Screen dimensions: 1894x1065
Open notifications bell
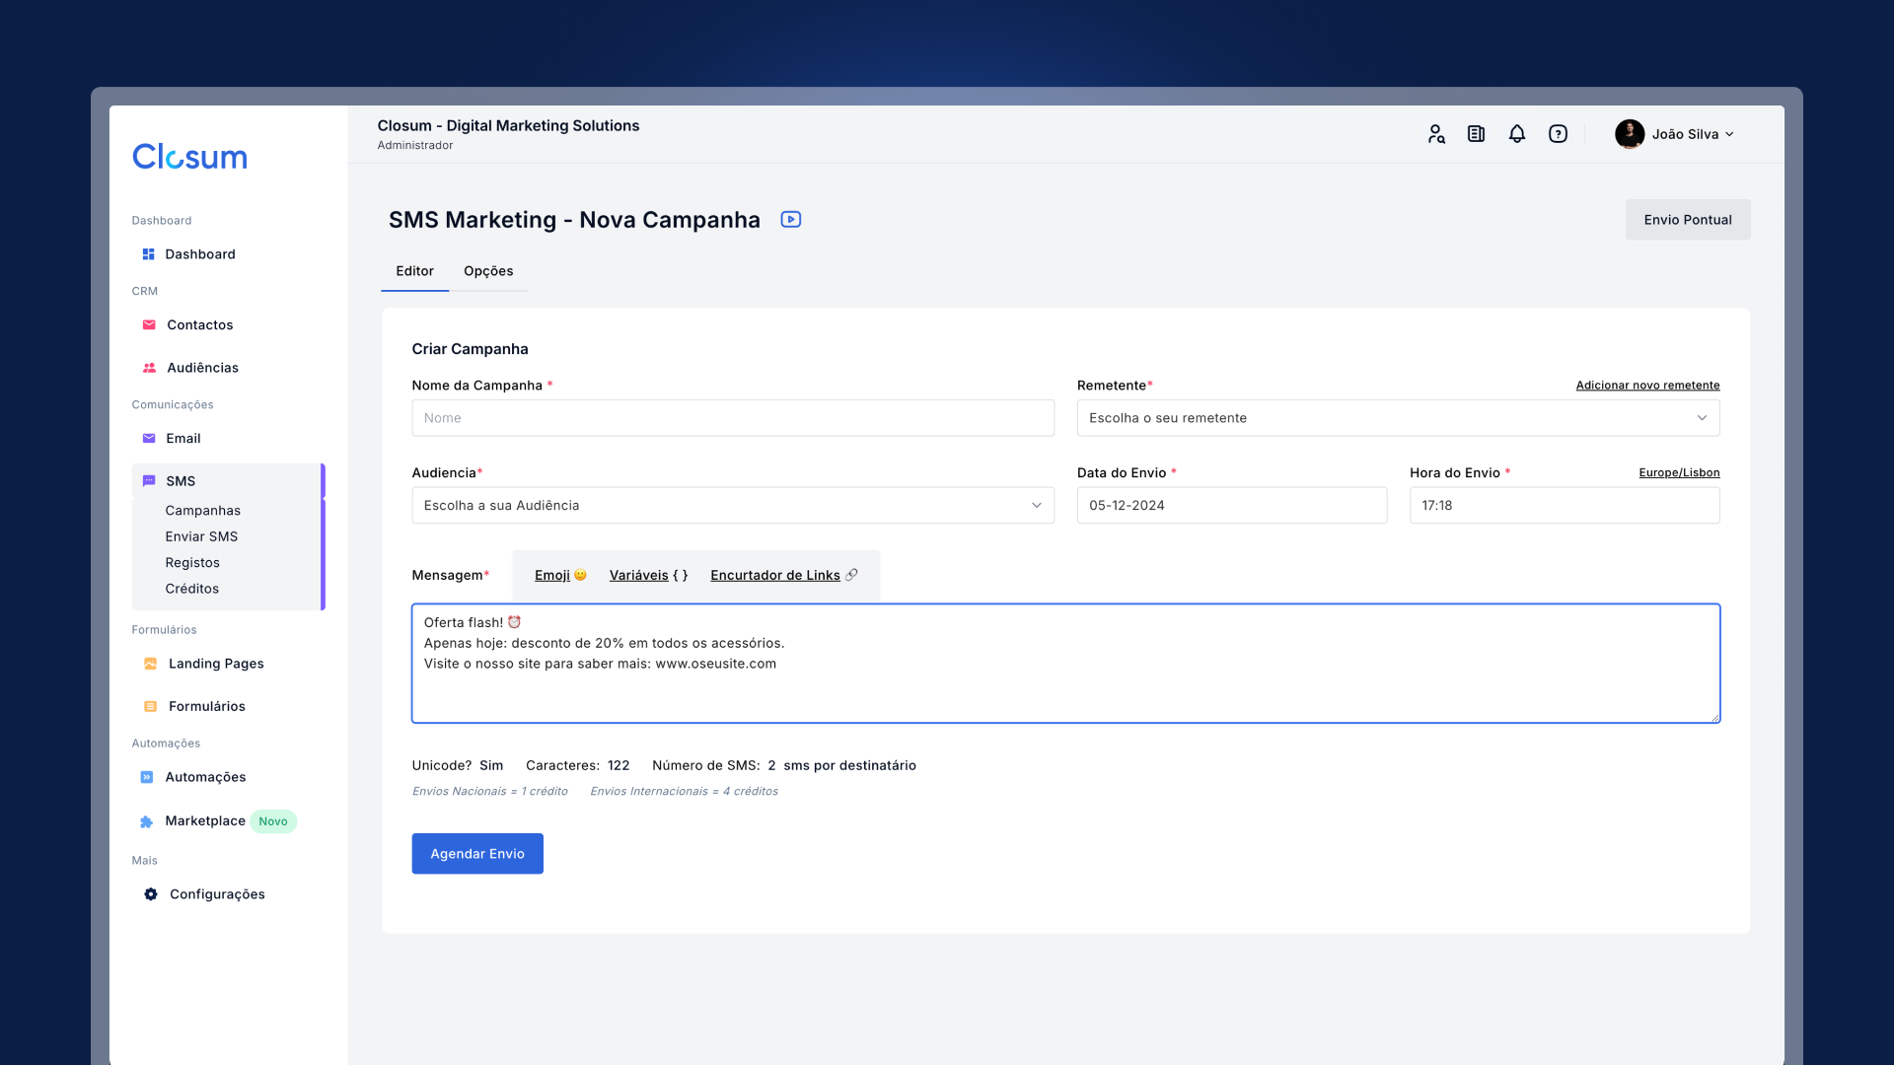point(1517,134)
